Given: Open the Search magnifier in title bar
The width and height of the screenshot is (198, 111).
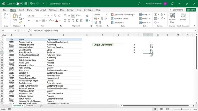Looking at the screenshot, I should click(x=139, y=4).
